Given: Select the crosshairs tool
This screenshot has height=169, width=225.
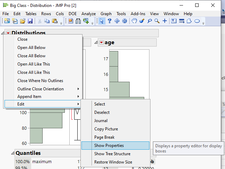Looking at the screenshot, I should tap(165, 21).
